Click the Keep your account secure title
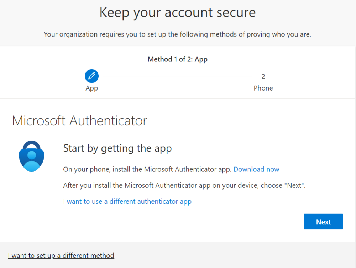The image size is (356, 268). pos(177,13)
